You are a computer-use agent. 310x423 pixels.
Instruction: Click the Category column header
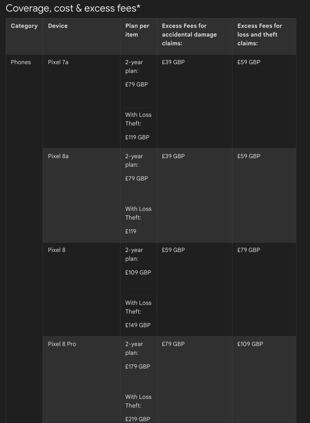[x=24, y=26]
